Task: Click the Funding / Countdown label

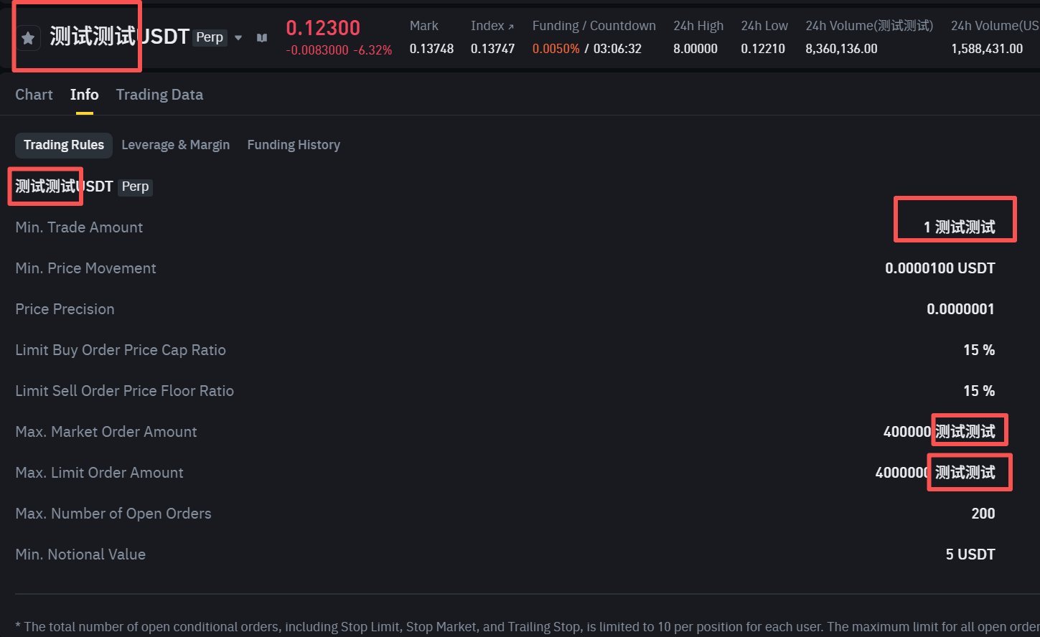Action: pyautogui.click(x=594, y=26)
